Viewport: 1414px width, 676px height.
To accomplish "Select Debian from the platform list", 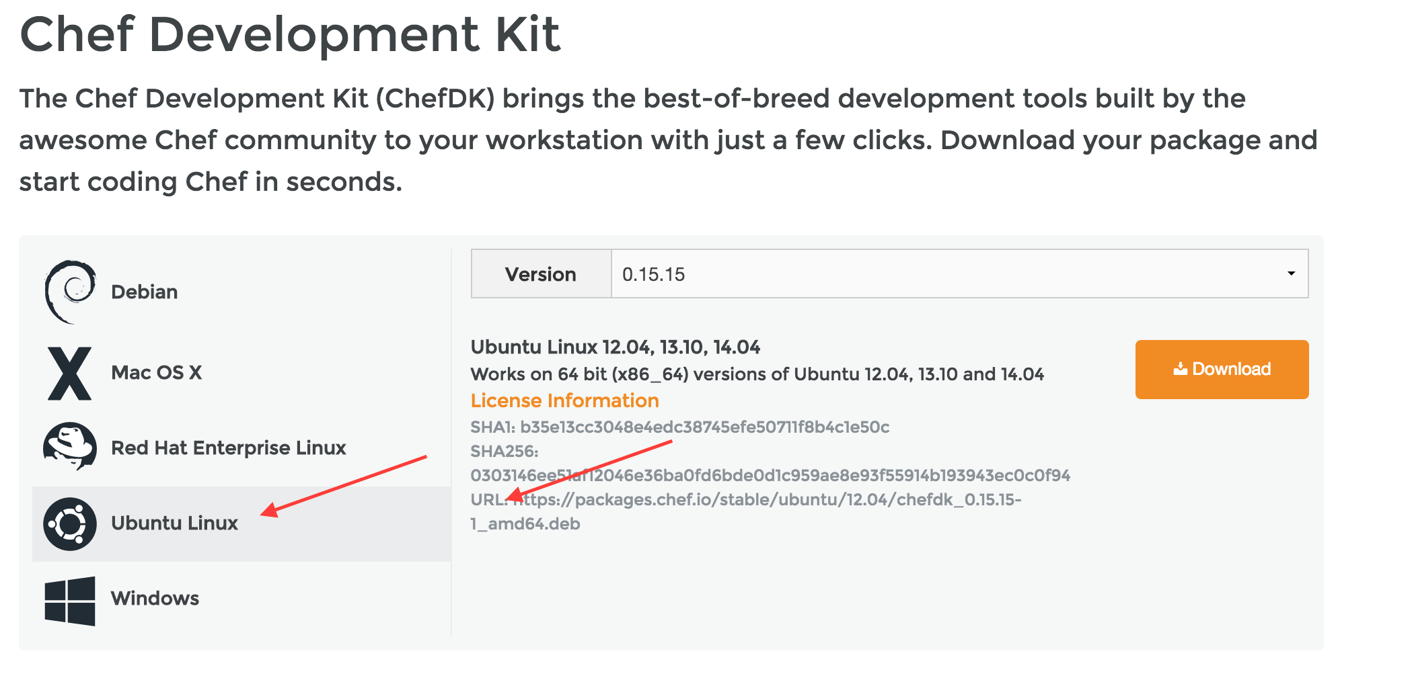I will point(145,291).
